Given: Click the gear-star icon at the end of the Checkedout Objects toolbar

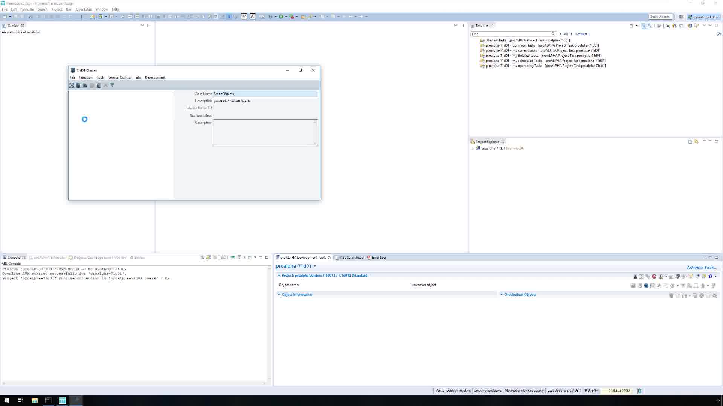Looking at the screenshot, I should (715, 295).
